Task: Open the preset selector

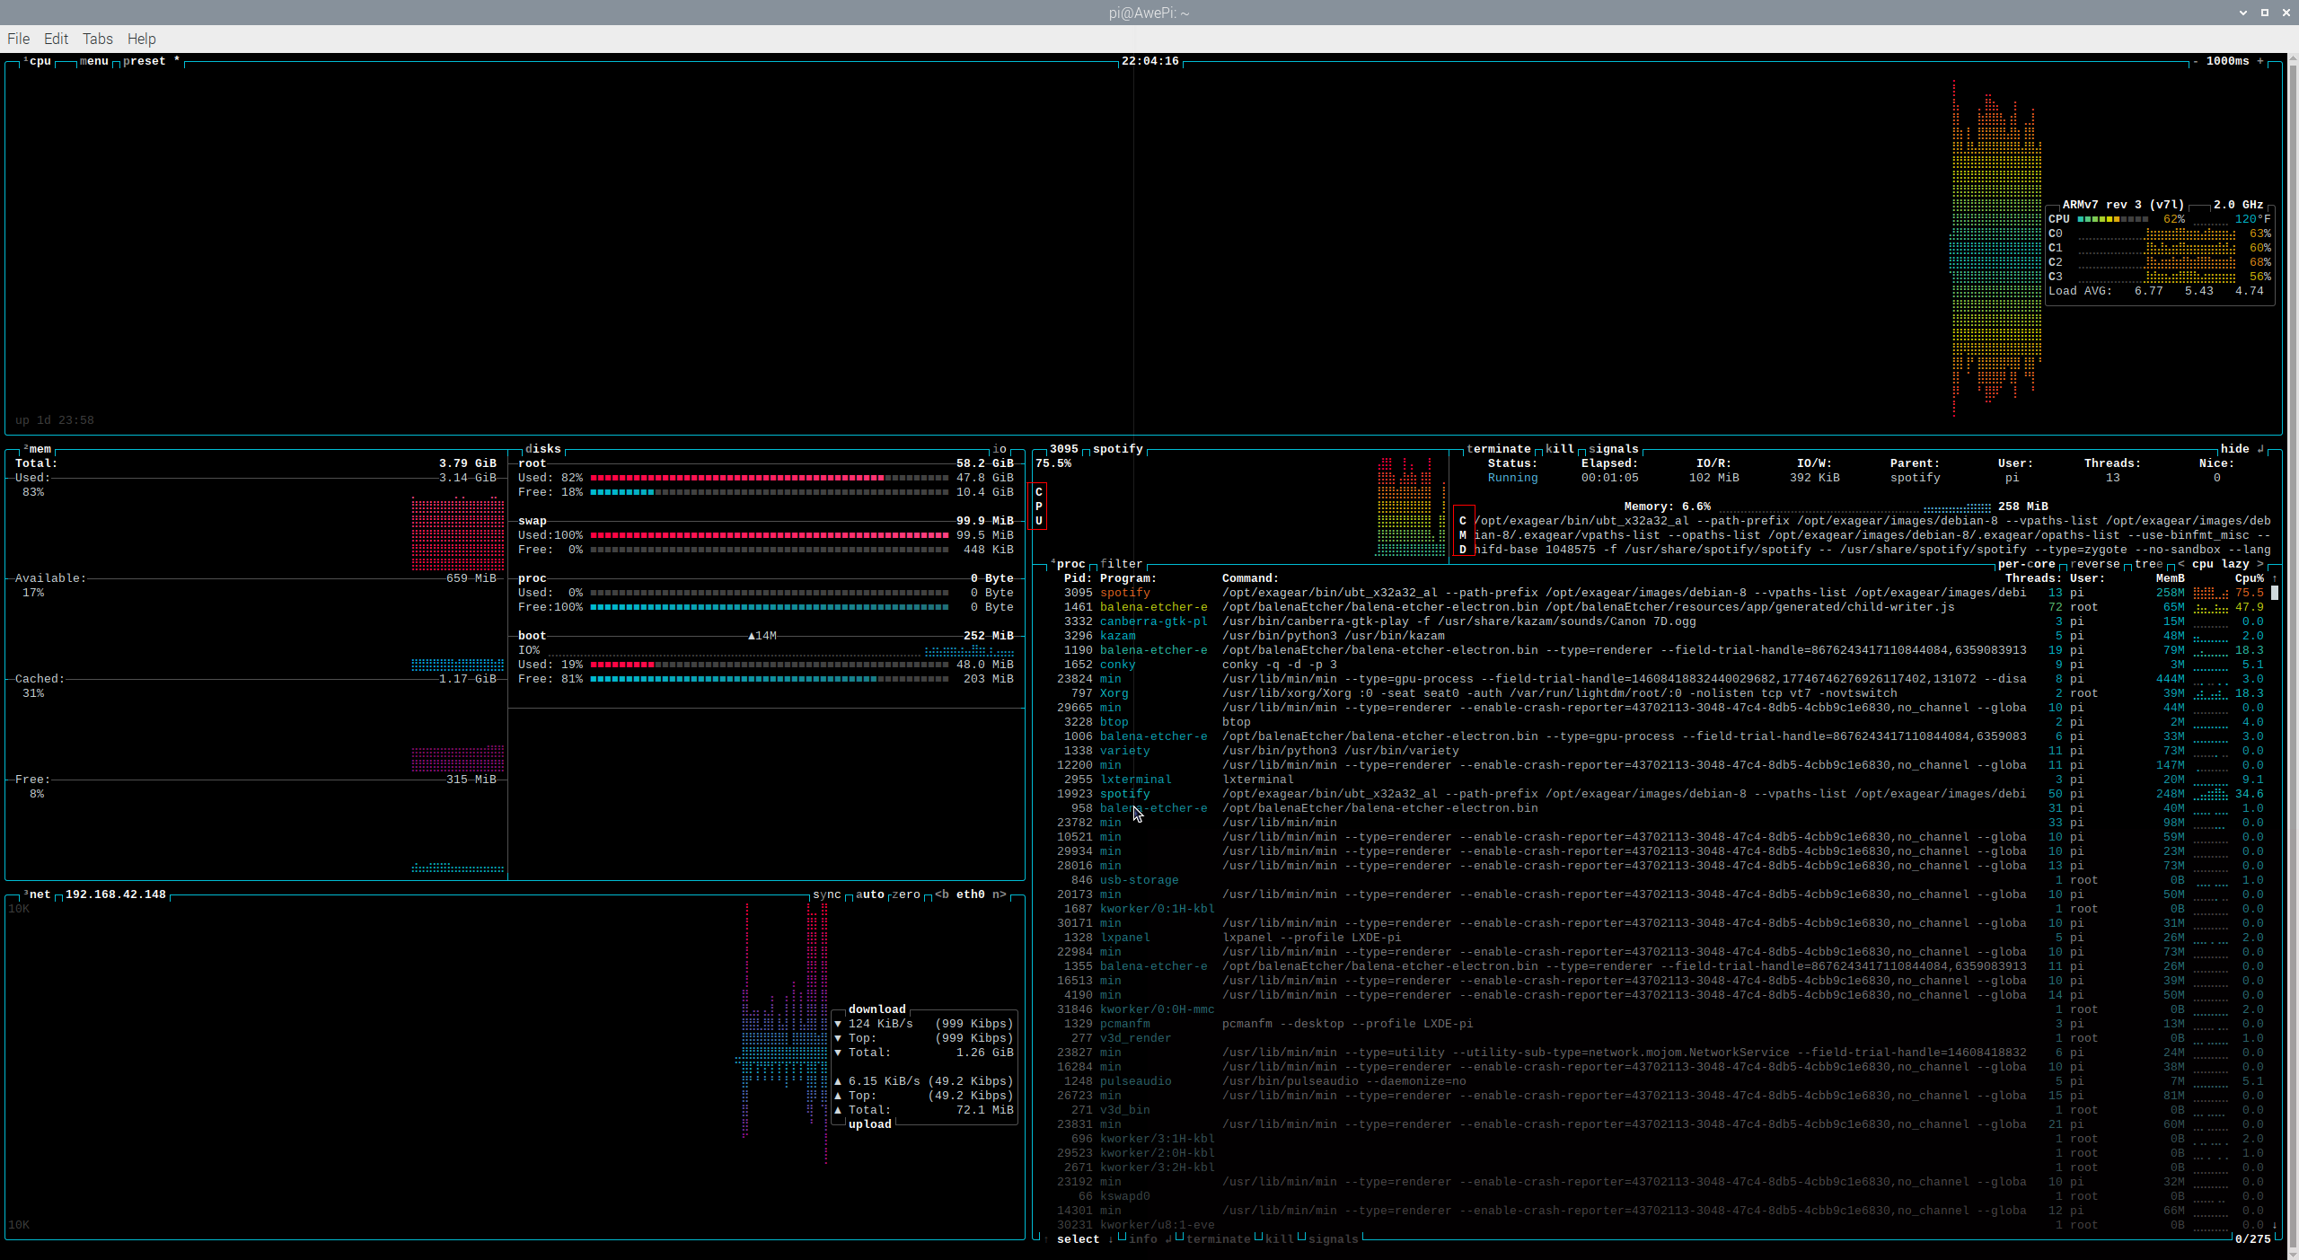Action: pos(144,61)
